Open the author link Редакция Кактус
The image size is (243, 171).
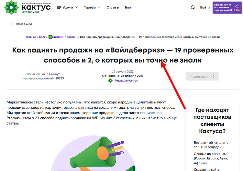pyautogui.click(x=126, y=80)
